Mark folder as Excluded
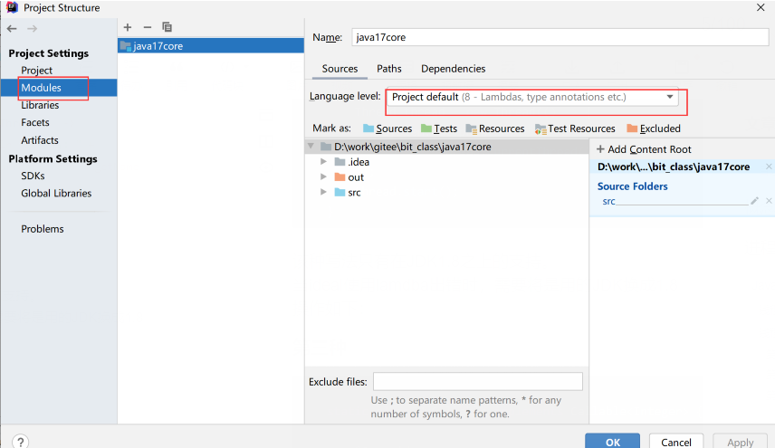 pyautogui.click(x=654, y=129)
